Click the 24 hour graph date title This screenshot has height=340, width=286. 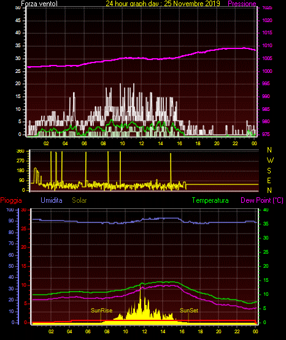tap(163, 4)
